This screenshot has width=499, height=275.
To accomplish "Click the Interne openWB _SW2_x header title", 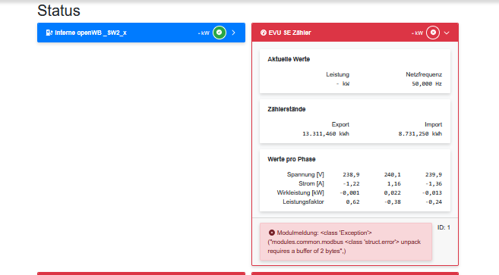I will pyautogui.click(x=90, y=33).
